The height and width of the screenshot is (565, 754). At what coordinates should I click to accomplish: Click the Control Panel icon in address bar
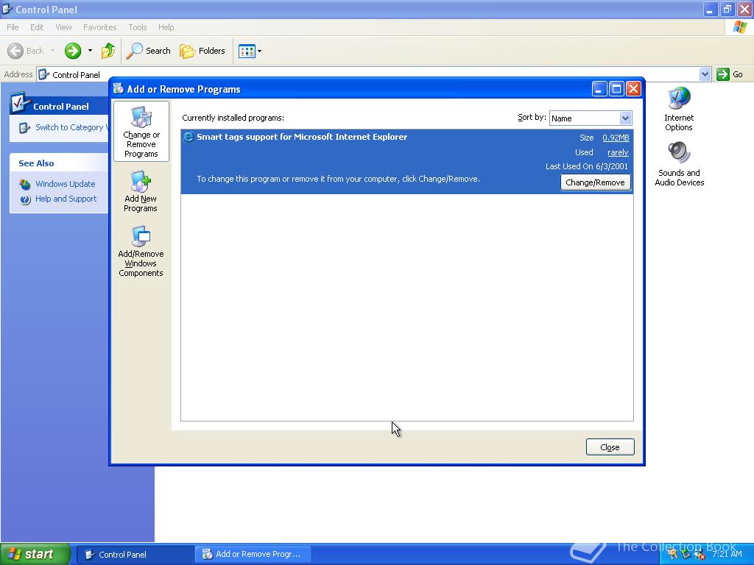(43, 74)
